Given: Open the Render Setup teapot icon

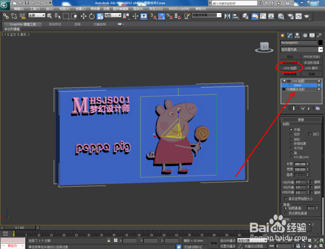Looking at the screenshot, I should [x=291, y=16].
